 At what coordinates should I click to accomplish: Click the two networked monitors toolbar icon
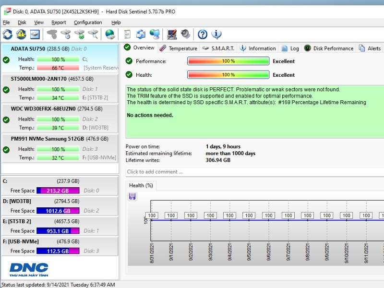[x=155, y=34]
